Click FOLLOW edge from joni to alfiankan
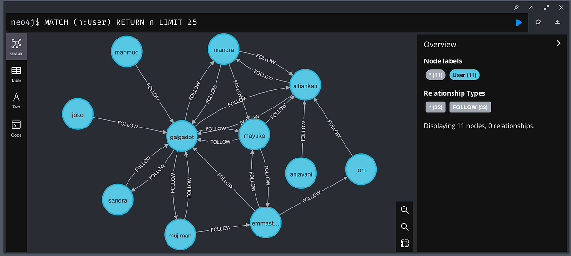Screen dimensions: 571x256 point(335,128)
